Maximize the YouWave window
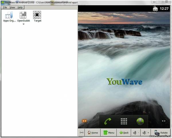 (159, 2)
